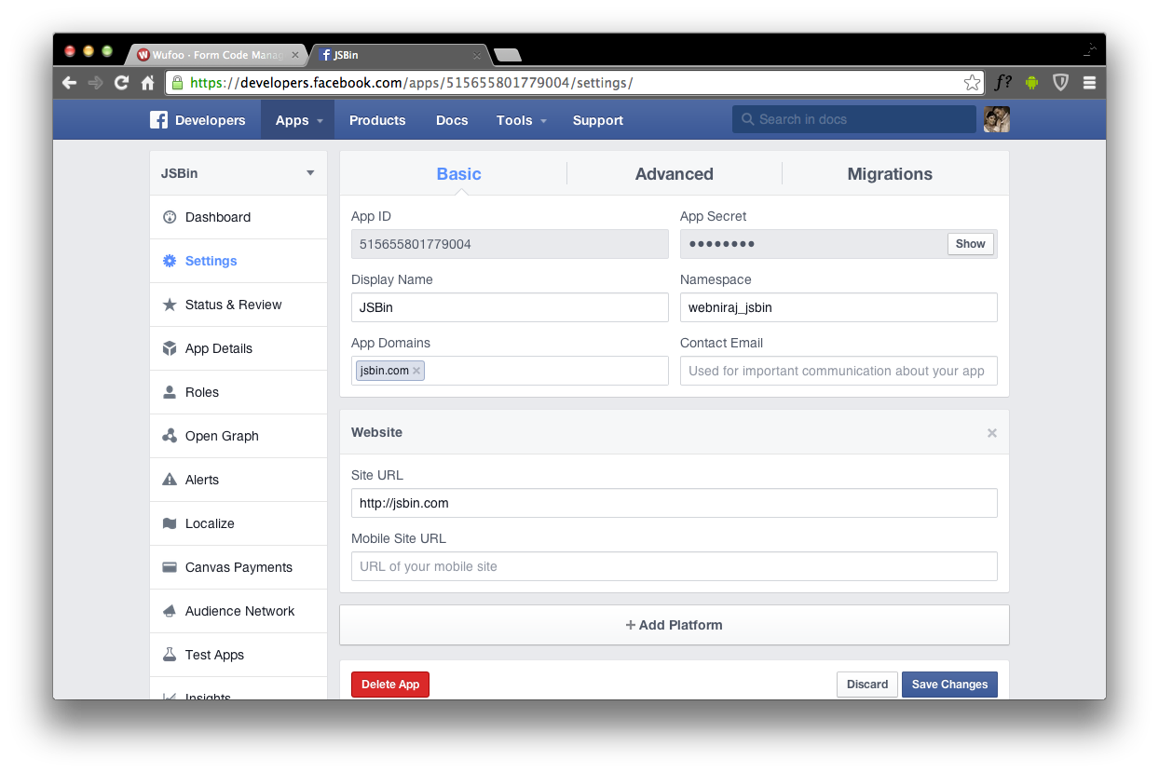Remove the Website platform section
This screenshot has height=773, width=1159.
pos(992,433)
